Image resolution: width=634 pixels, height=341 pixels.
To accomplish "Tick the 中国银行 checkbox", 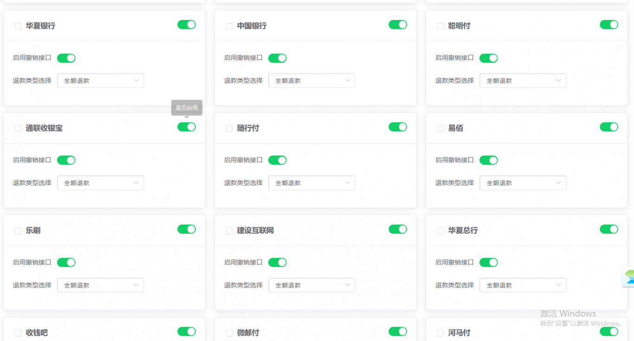I will [229, 26].
